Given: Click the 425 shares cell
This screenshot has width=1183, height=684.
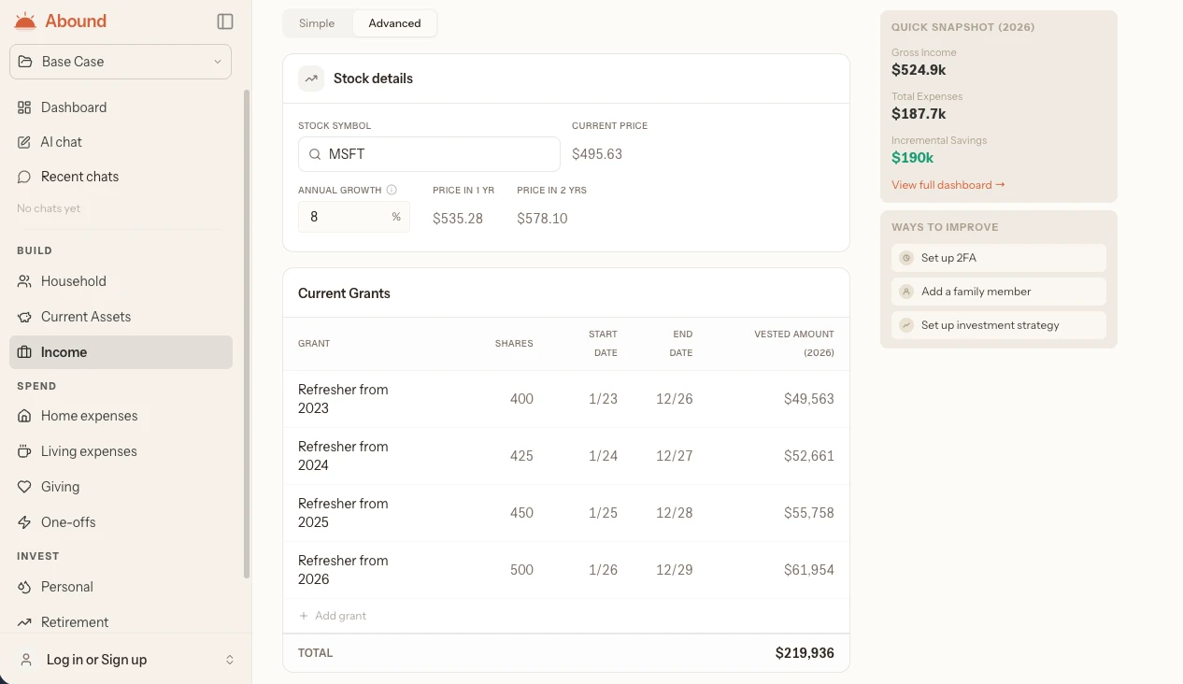Looking at the screenshot, I should [x=521, y=456].
